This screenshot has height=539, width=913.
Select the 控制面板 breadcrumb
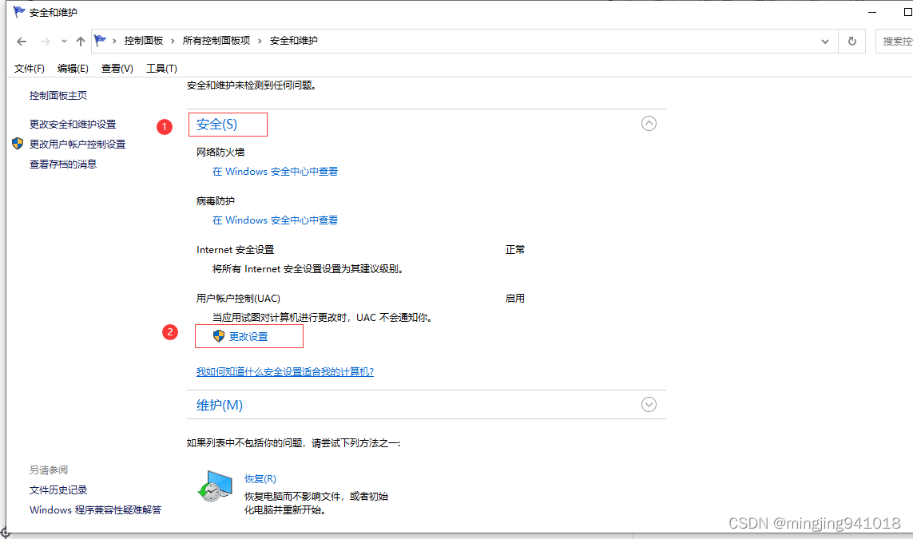tap(143, 40)
